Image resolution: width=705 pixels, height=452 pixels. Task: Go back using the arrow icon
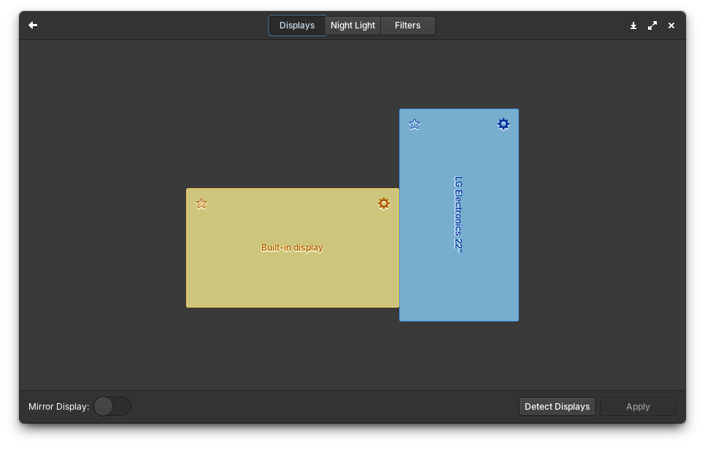32,25
